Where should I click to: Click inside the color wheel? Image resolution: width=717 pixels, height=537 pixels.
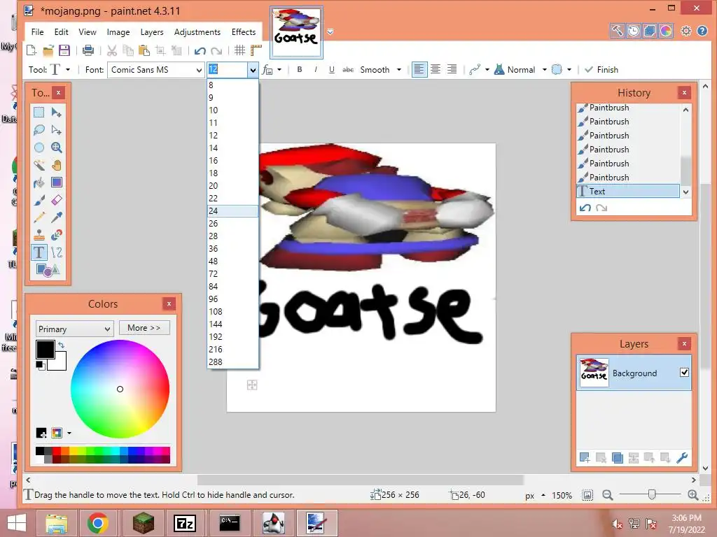120,389
